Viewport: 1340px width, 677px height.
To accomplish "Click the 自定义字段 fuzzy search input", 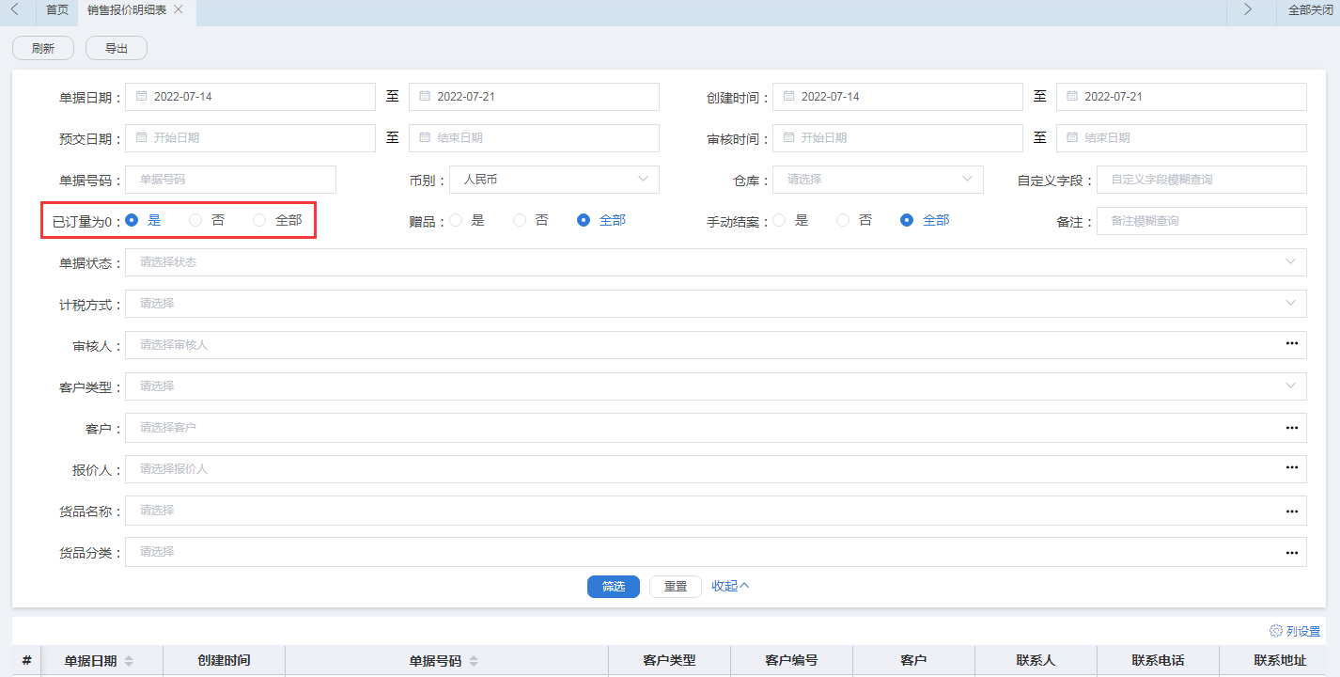I will tap(1202, 179).
